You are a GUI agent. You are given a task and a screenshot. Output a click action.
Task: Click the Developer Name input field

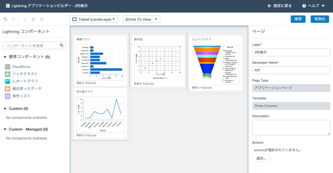coord(291,70)
